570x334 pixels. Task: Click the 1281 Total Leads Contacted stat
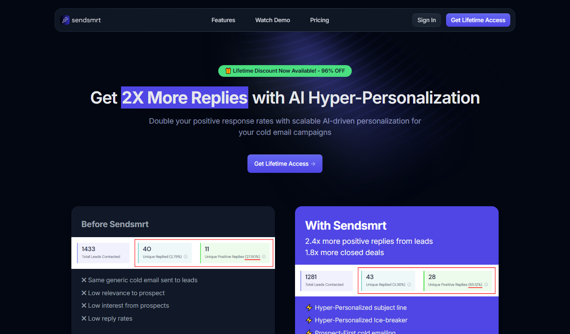point(327,281)
